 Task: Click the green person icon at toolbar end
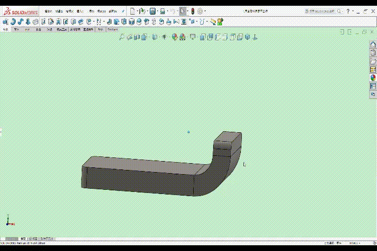220,22
